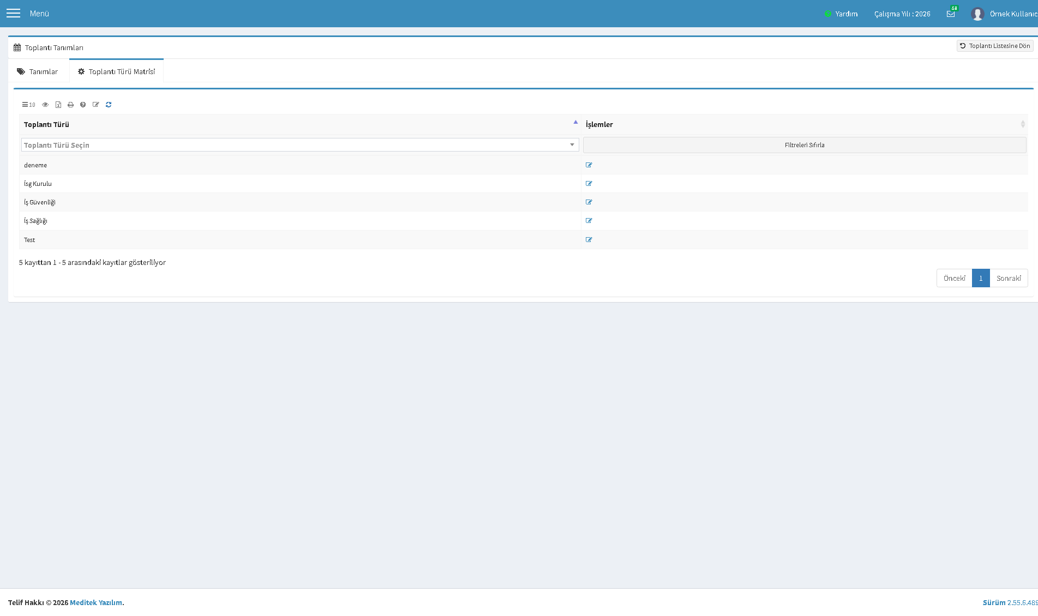Image resolution: width=1038 pixels, height=616 pixels.
Task: Select the Toplantı Türü Matrisi tab
Action: coord(117,71)
